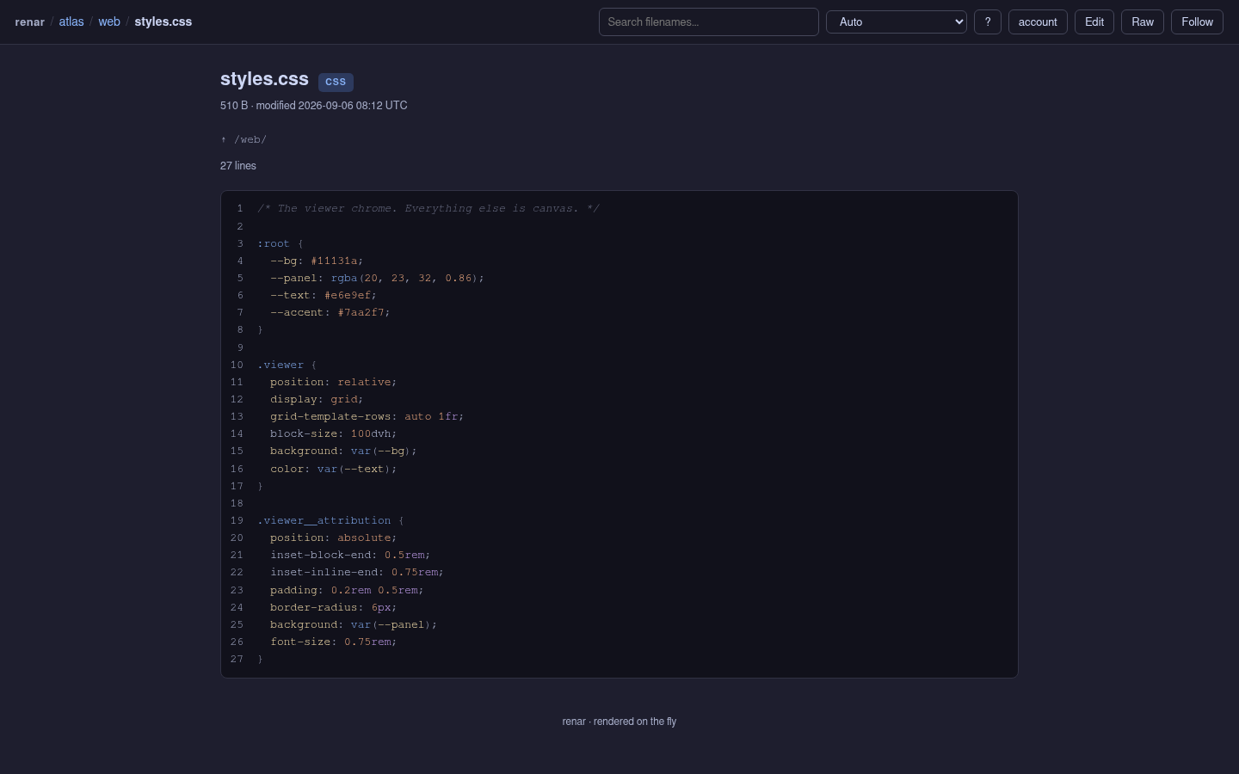Open the help question mark button
This screenshot has width=1239, height=774.
988,22
